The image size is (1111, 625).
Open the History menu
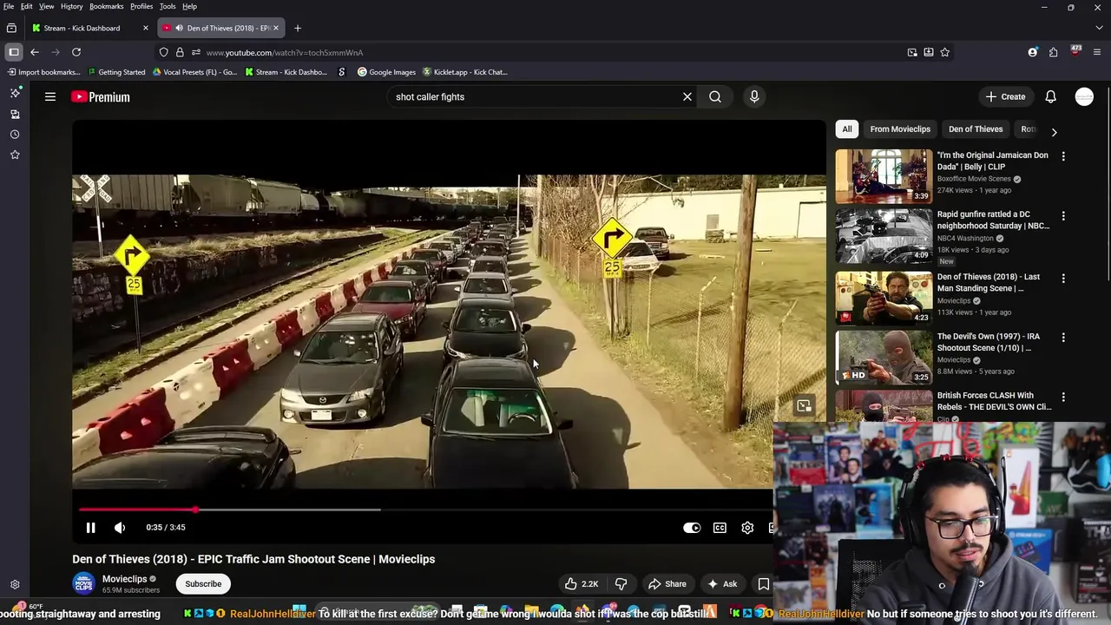click(72, 6)
